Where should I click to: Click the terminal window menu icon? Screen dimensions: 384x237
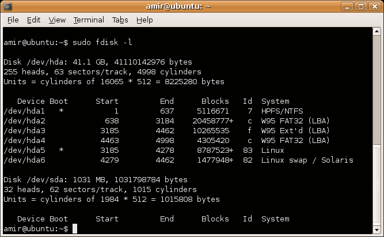click(7, 6)
